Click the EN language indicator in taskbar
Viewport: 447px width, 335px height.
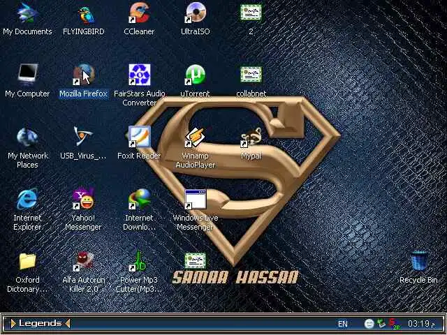coord(343,324)
